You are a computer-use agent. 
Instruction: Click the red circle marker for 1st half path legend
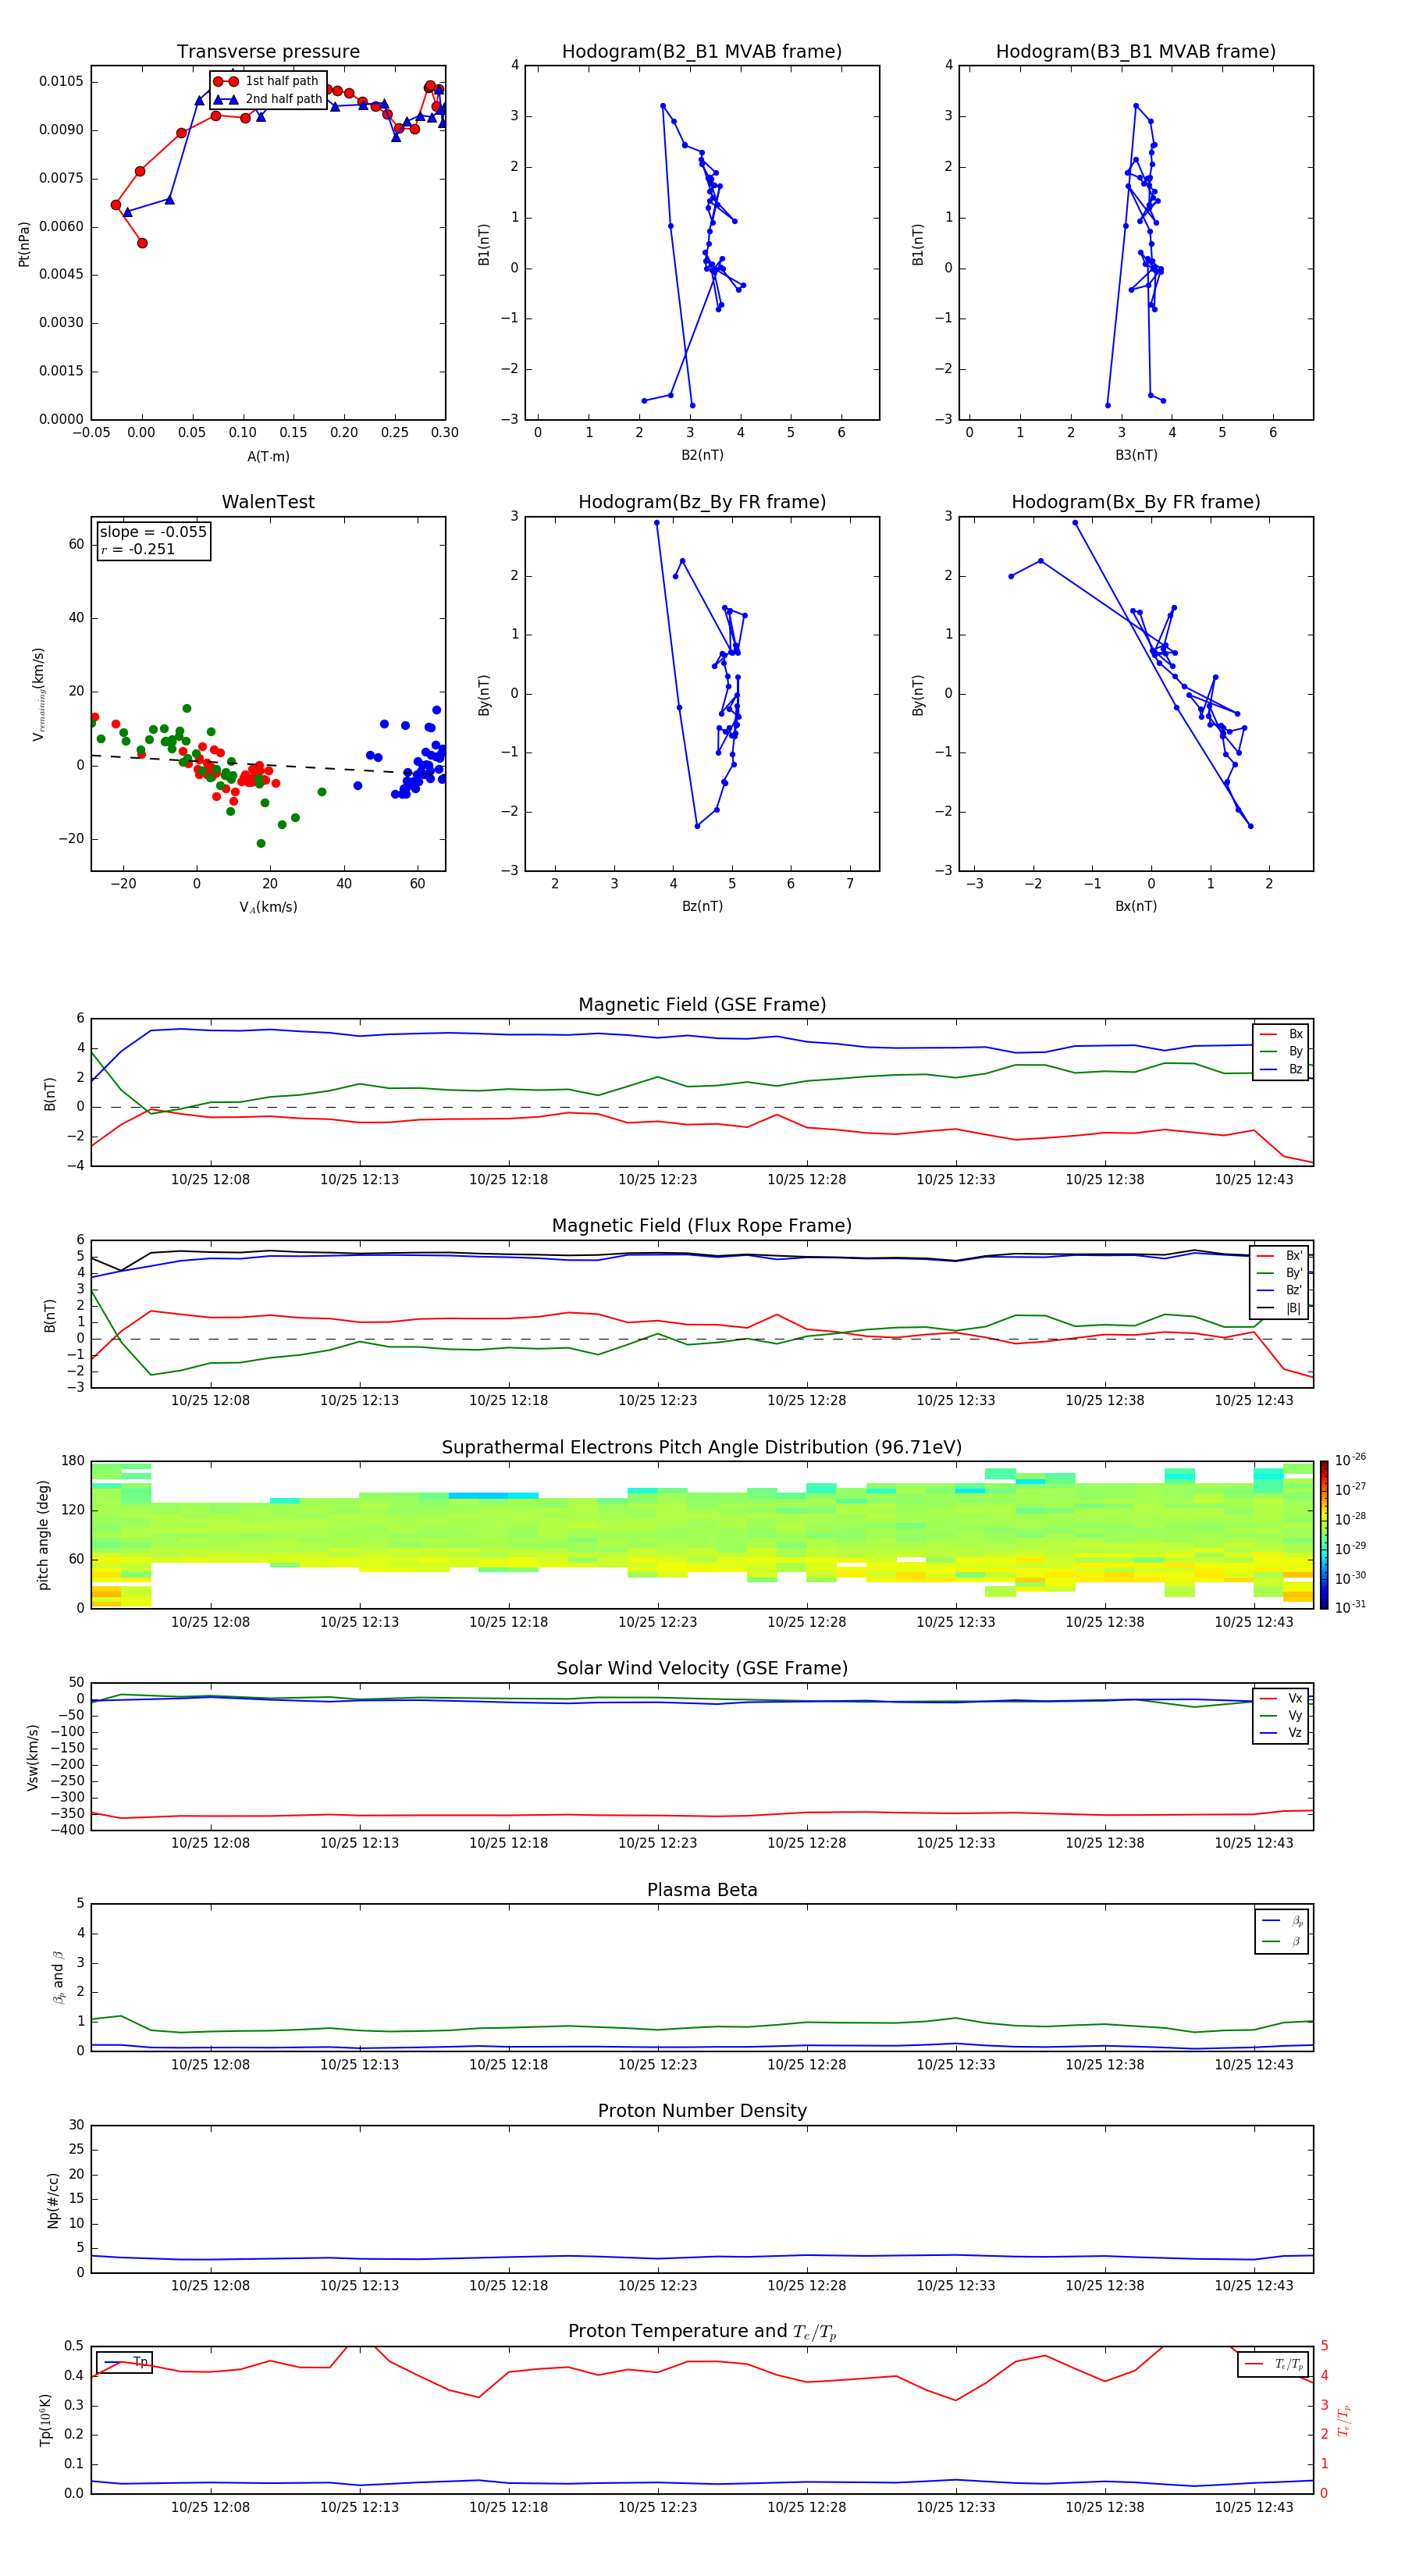(x=225, y=81)
